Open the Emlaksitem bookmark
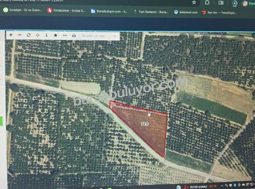The height and width of the screenshot is (189, 255). [x=66, y=11]
